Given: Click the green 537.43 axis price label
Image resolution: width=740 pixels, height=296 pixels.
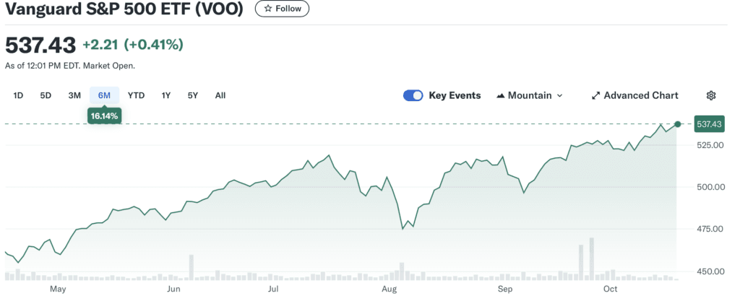Looking at the screenshot, I should [709, 124].
